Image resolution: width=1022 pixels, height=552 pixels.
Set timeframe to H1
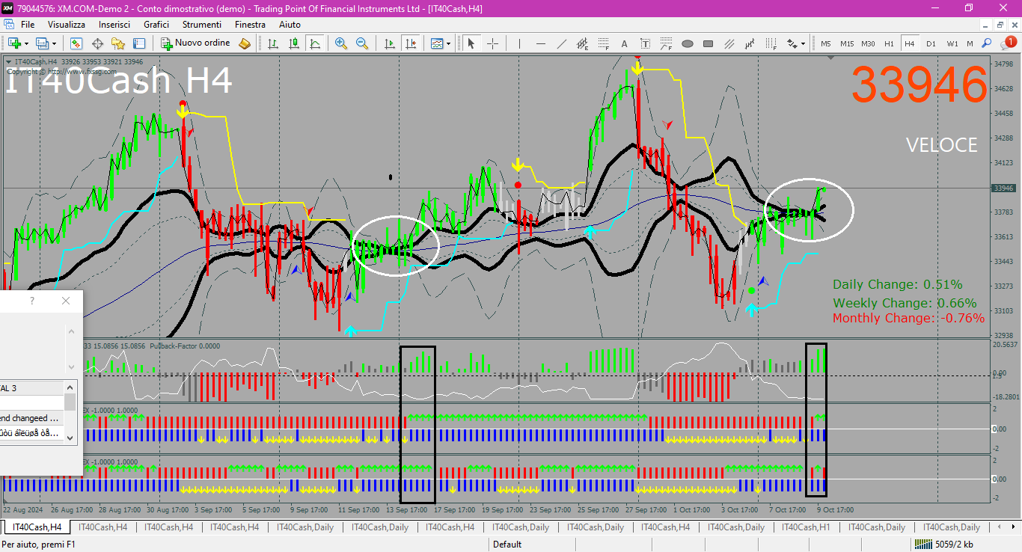click(x=889, y=43)
